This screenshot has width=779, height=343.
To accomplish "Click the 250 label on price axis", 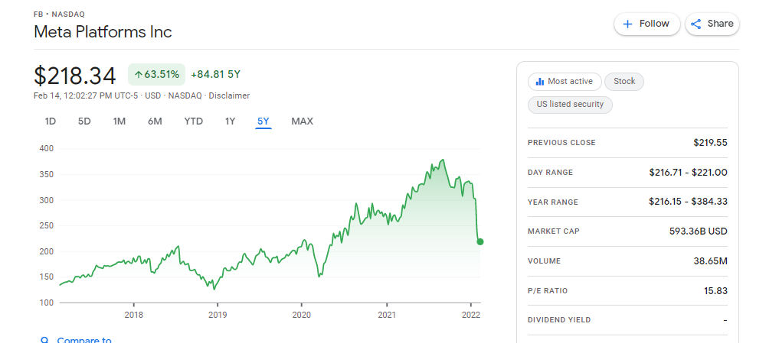I will pyautogui.click(x=47, y=225).
